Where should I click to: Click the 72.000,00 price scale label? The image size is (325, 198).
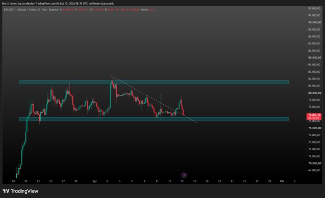[x=314, y=149]
